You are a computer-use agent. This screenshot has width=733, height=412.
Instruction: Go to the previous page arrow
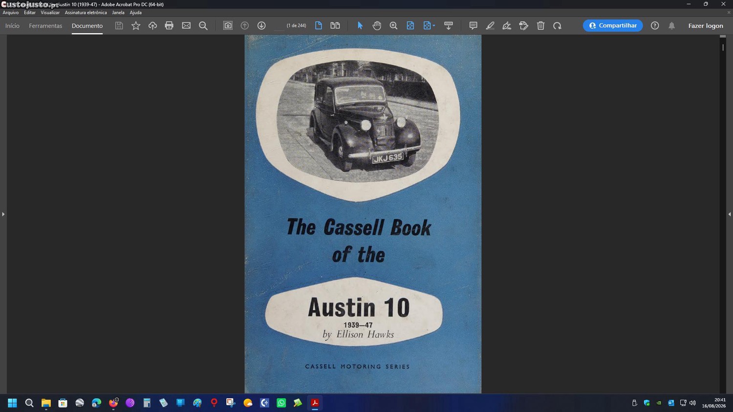point(245,25)
